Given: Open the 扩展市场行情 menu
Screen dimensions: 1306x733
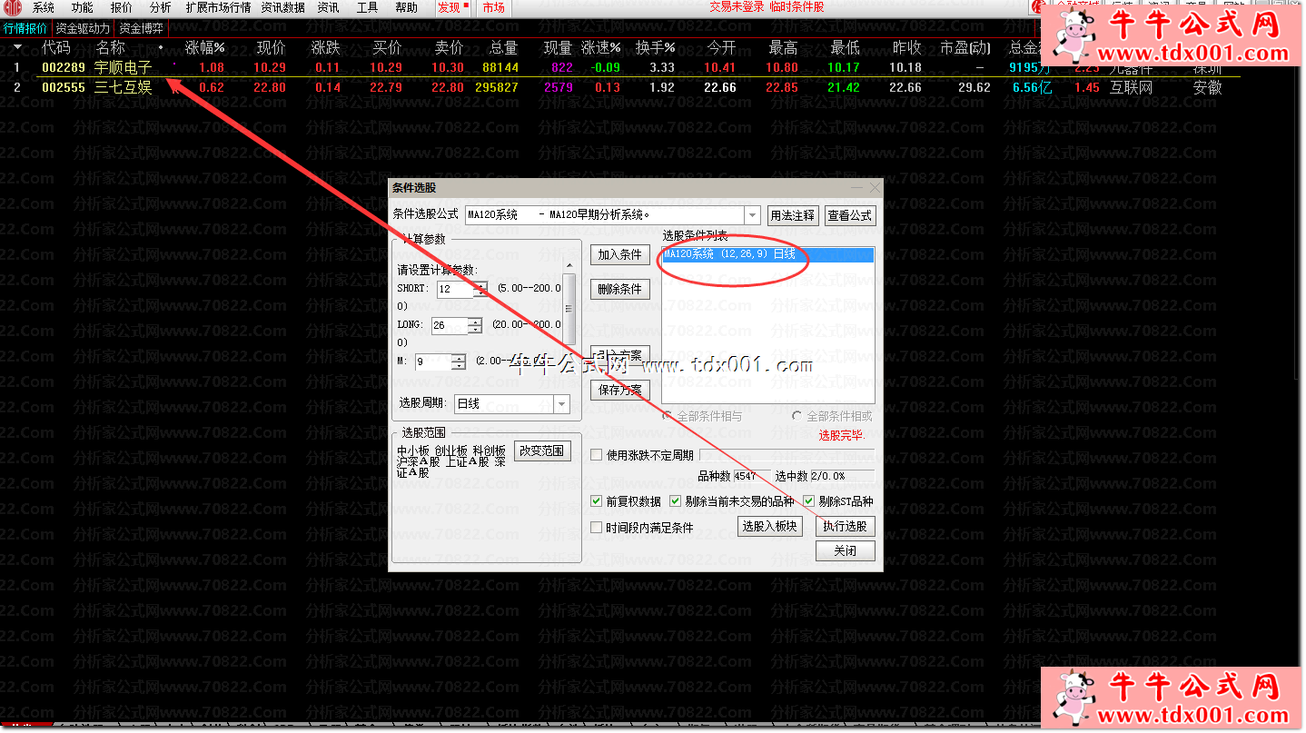Looking at the screenshot, I should [x=218, y=8].
